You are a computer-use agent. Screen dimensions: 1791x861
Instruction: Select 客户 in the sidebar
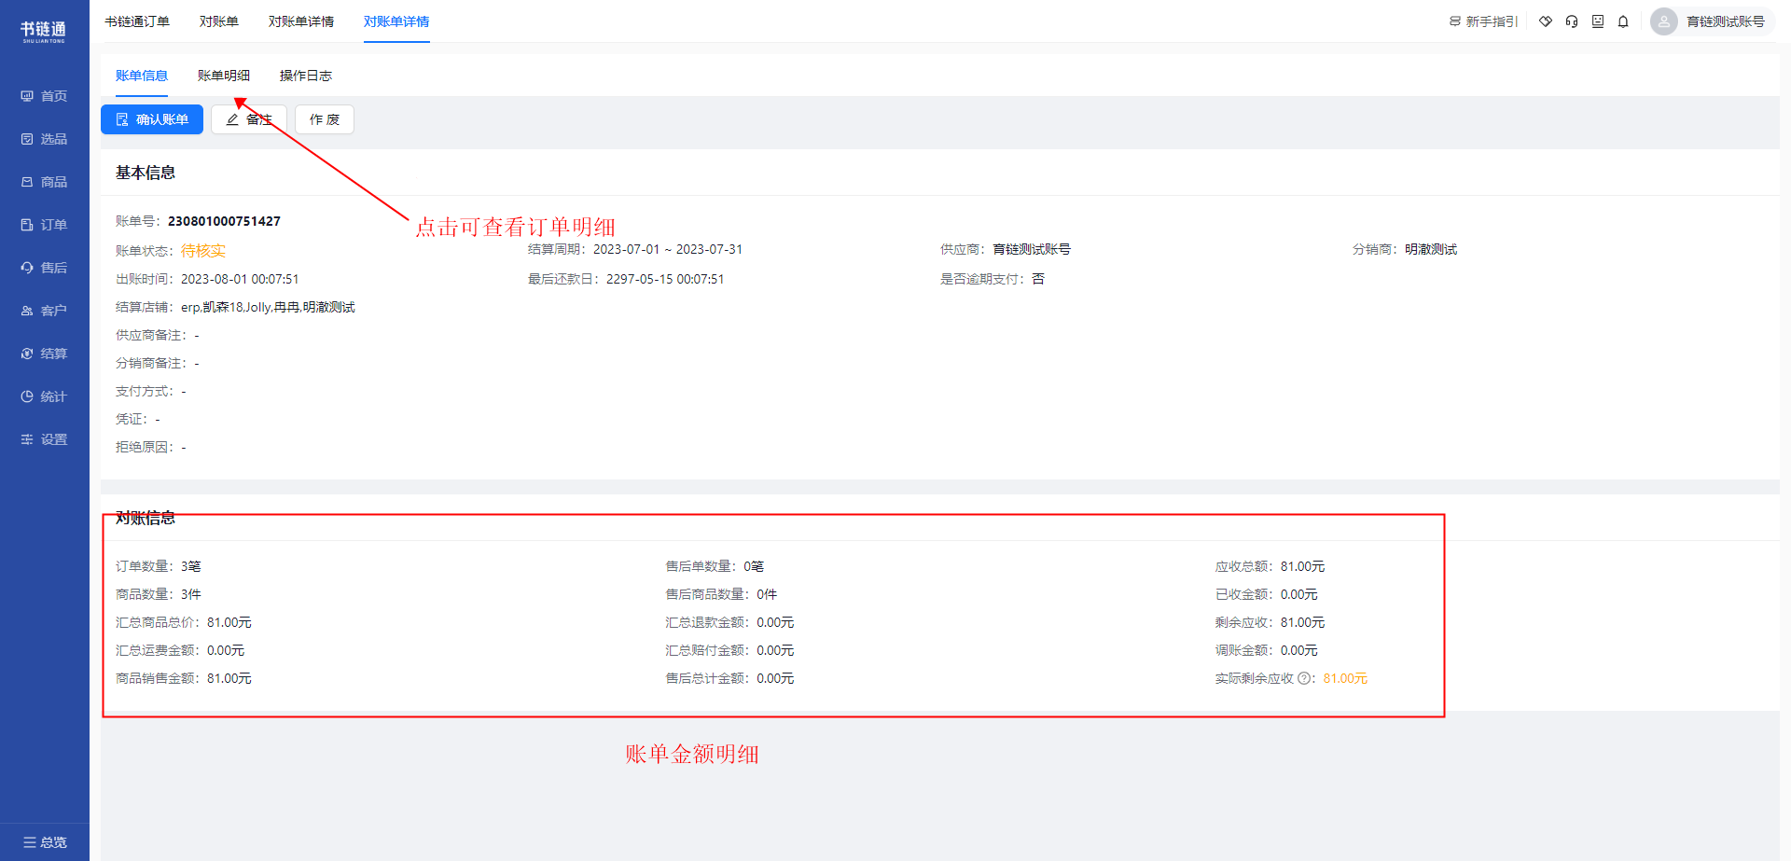44,311
